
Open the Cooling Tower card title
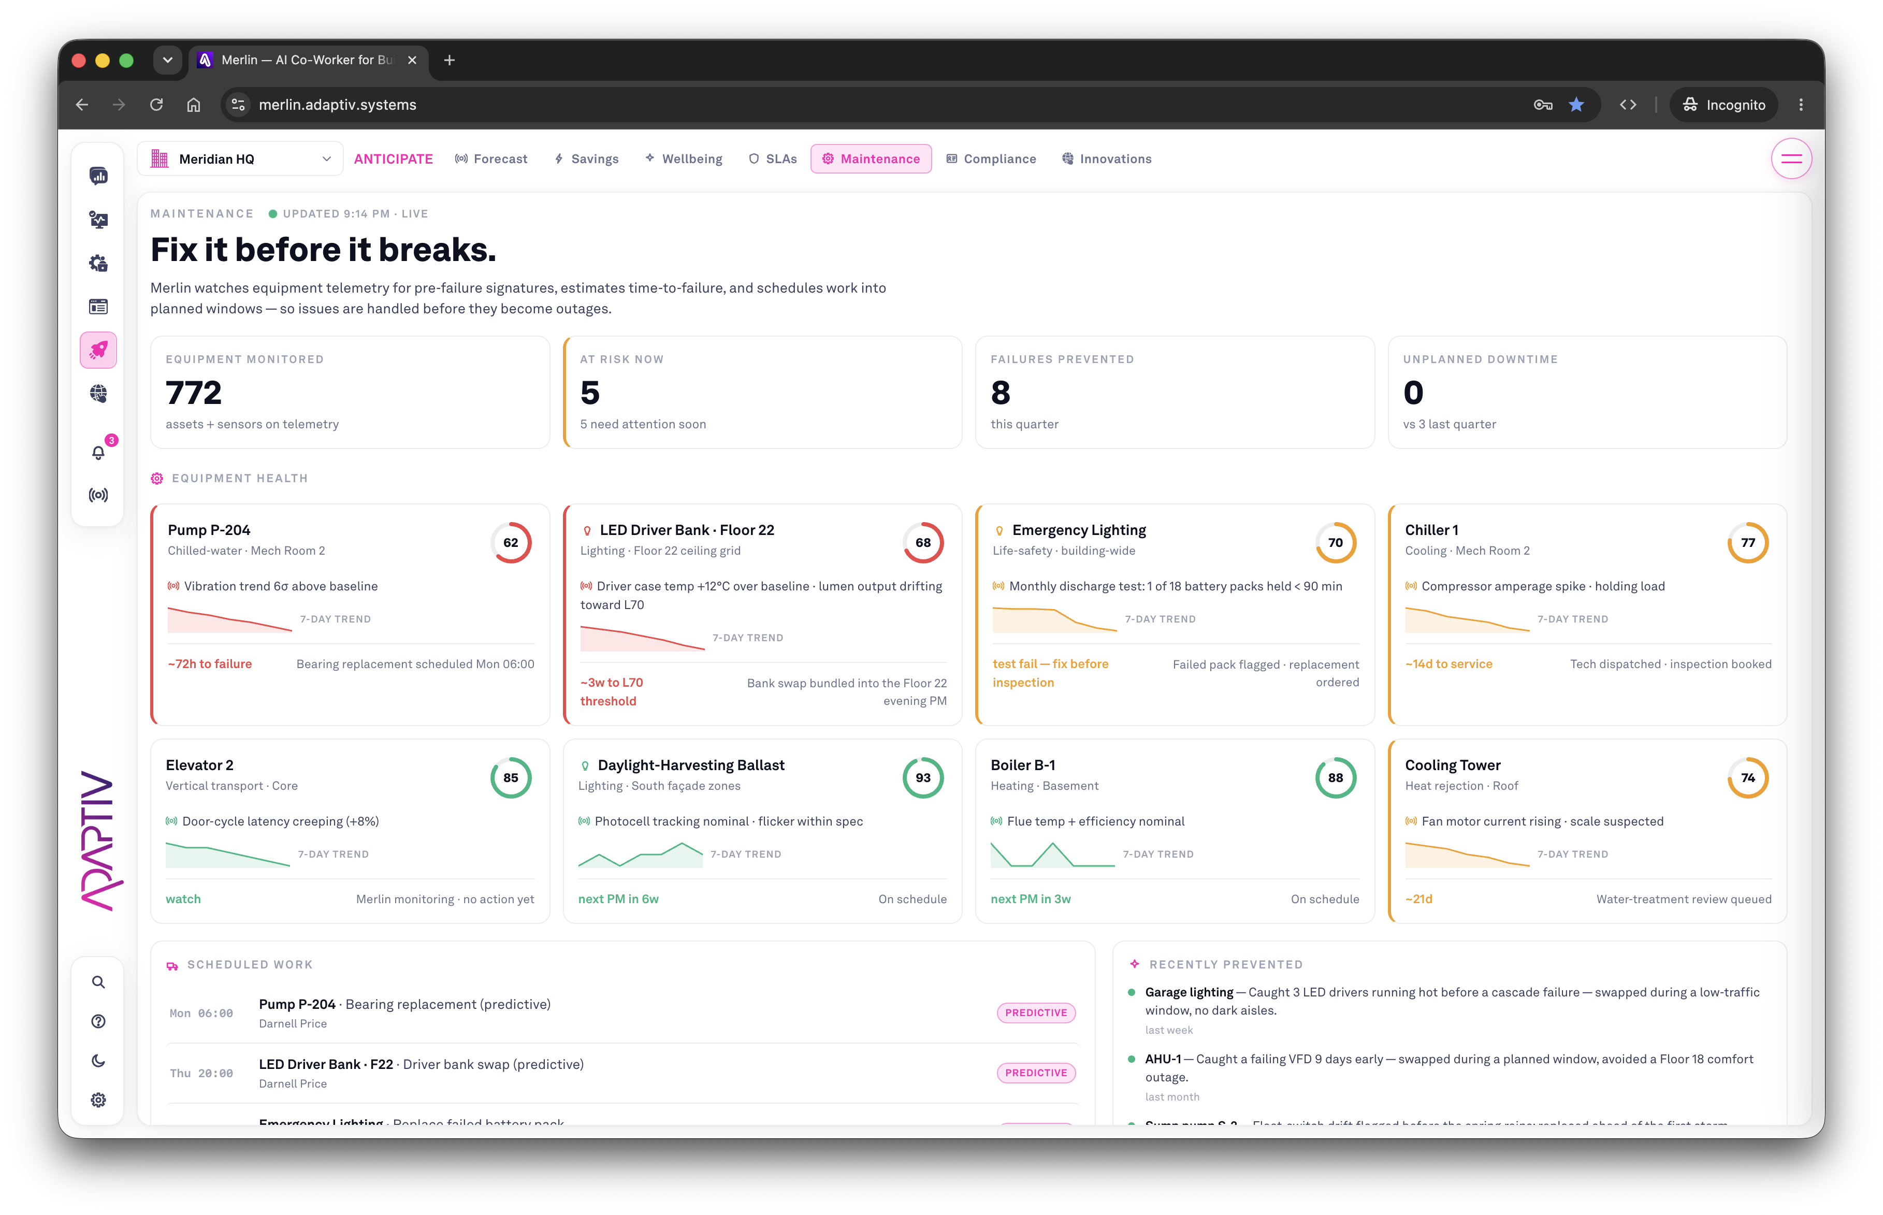1452,765
